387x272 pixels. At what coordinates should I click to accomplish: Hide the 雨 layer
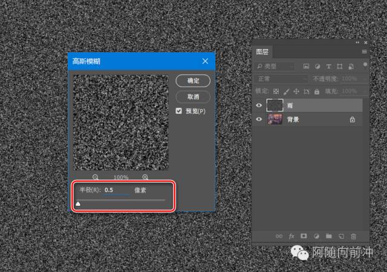click(259, 105)
